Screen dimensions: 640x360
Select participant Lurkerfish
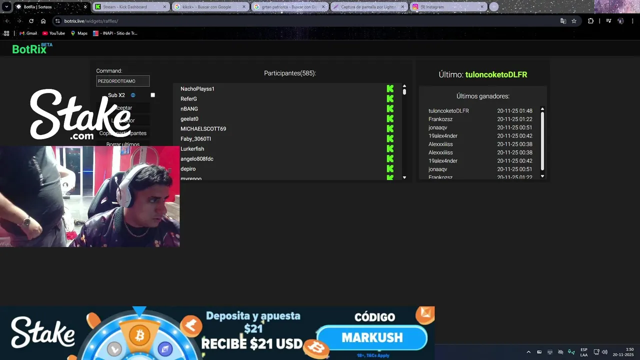[x=192, y=149]
